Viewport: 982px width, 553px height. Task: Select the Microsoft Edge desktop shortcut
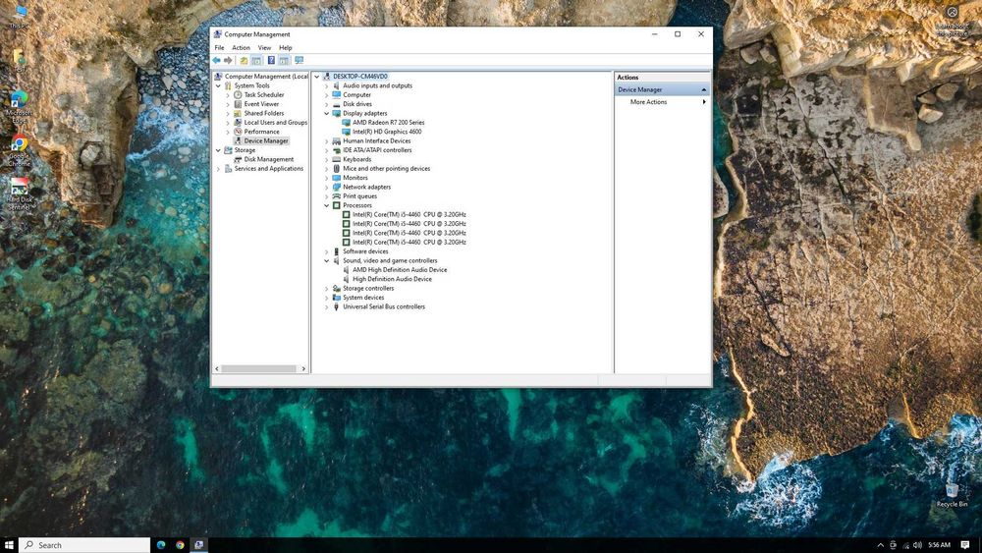click(19, 107)
